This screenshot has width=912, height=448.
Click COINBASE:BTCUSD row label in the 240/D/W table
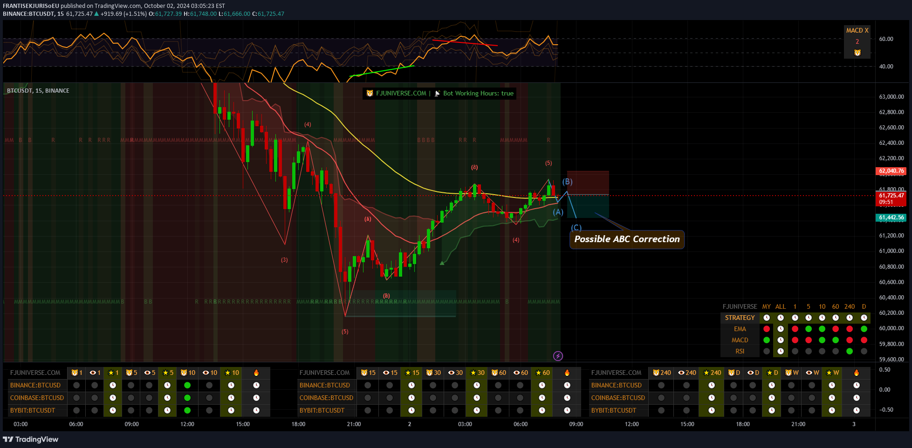tap(618, 398)
